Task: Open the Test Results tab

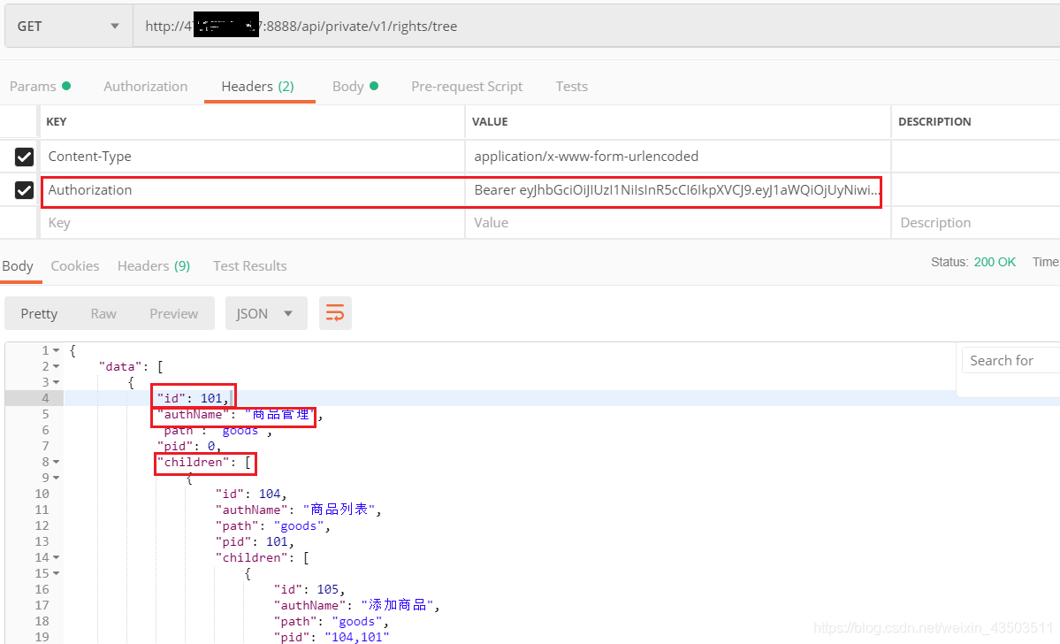Action: click(249, 266)
